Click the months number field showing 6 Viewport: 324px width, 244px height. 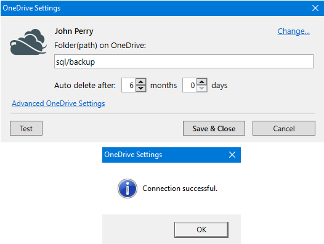tap(129, 85)
